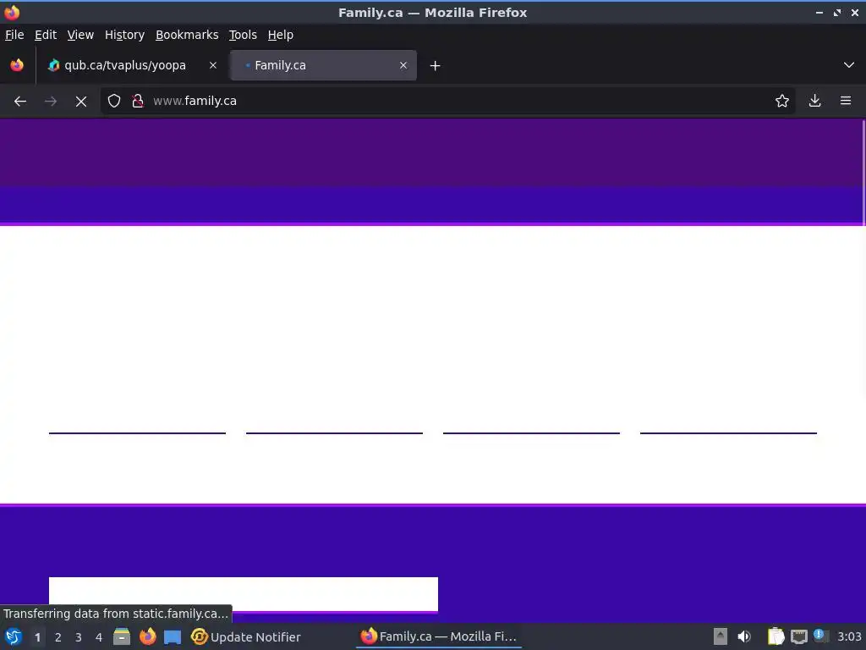
Task: Open the taskbar start menu icon
Action: 14,636
